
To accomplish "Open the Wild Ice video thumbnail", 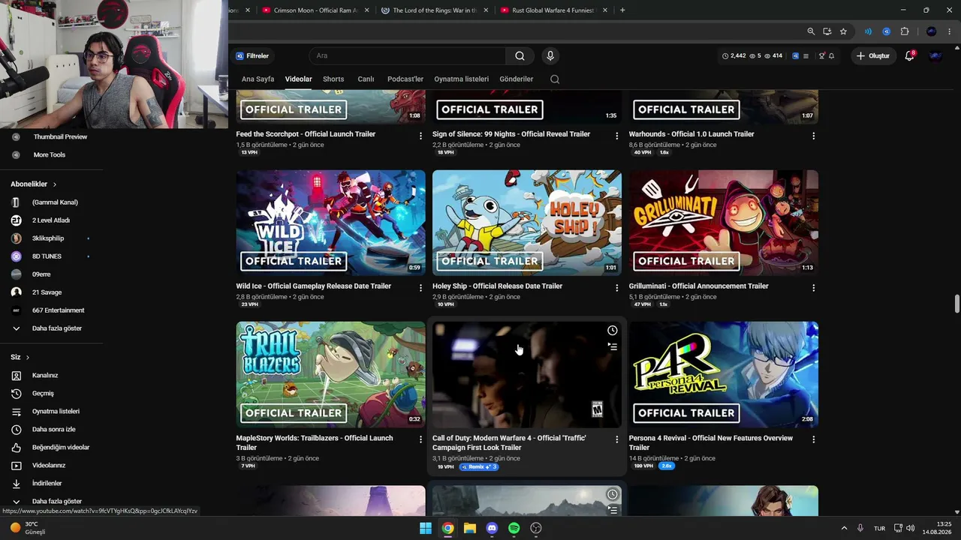I will [x=330, y=223].
